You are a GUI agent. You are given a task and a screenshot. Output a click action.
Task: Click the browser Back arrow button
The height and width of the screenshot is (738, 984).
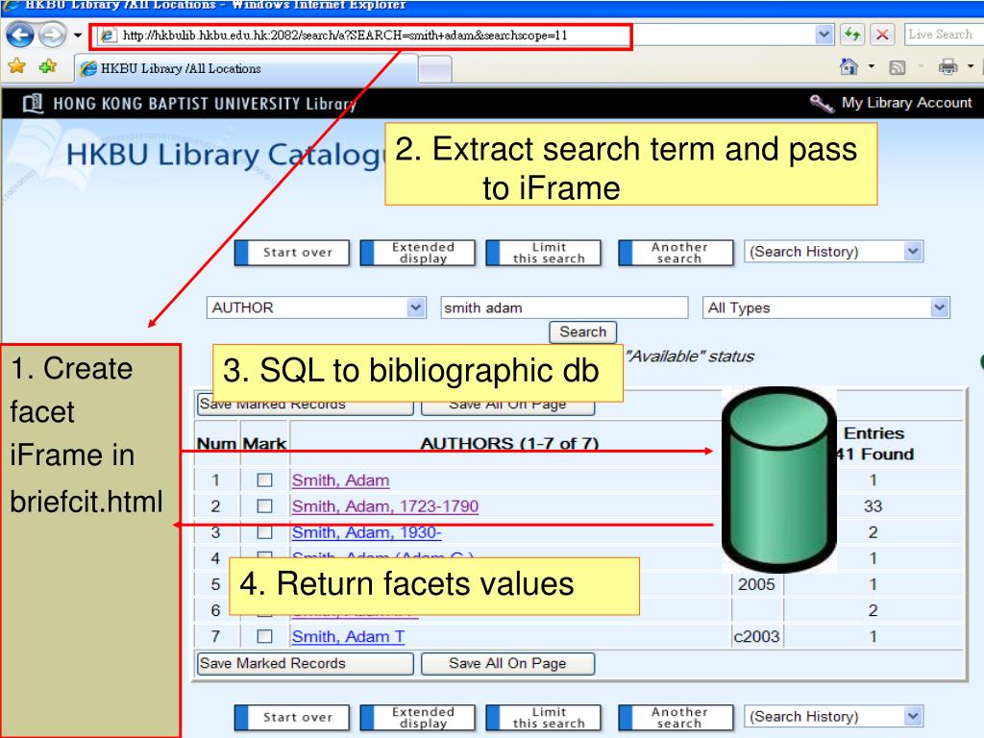click(19, 35)
